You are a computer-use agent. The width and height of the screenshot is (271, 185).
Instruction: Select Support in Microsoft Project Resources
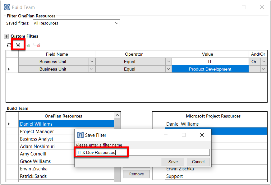[216, 176]
